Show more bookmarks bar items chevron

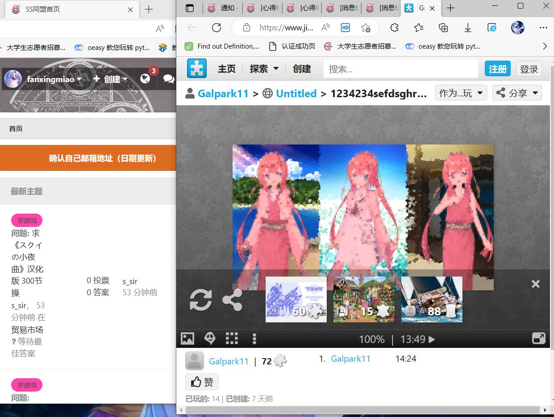tap(545, 46)
